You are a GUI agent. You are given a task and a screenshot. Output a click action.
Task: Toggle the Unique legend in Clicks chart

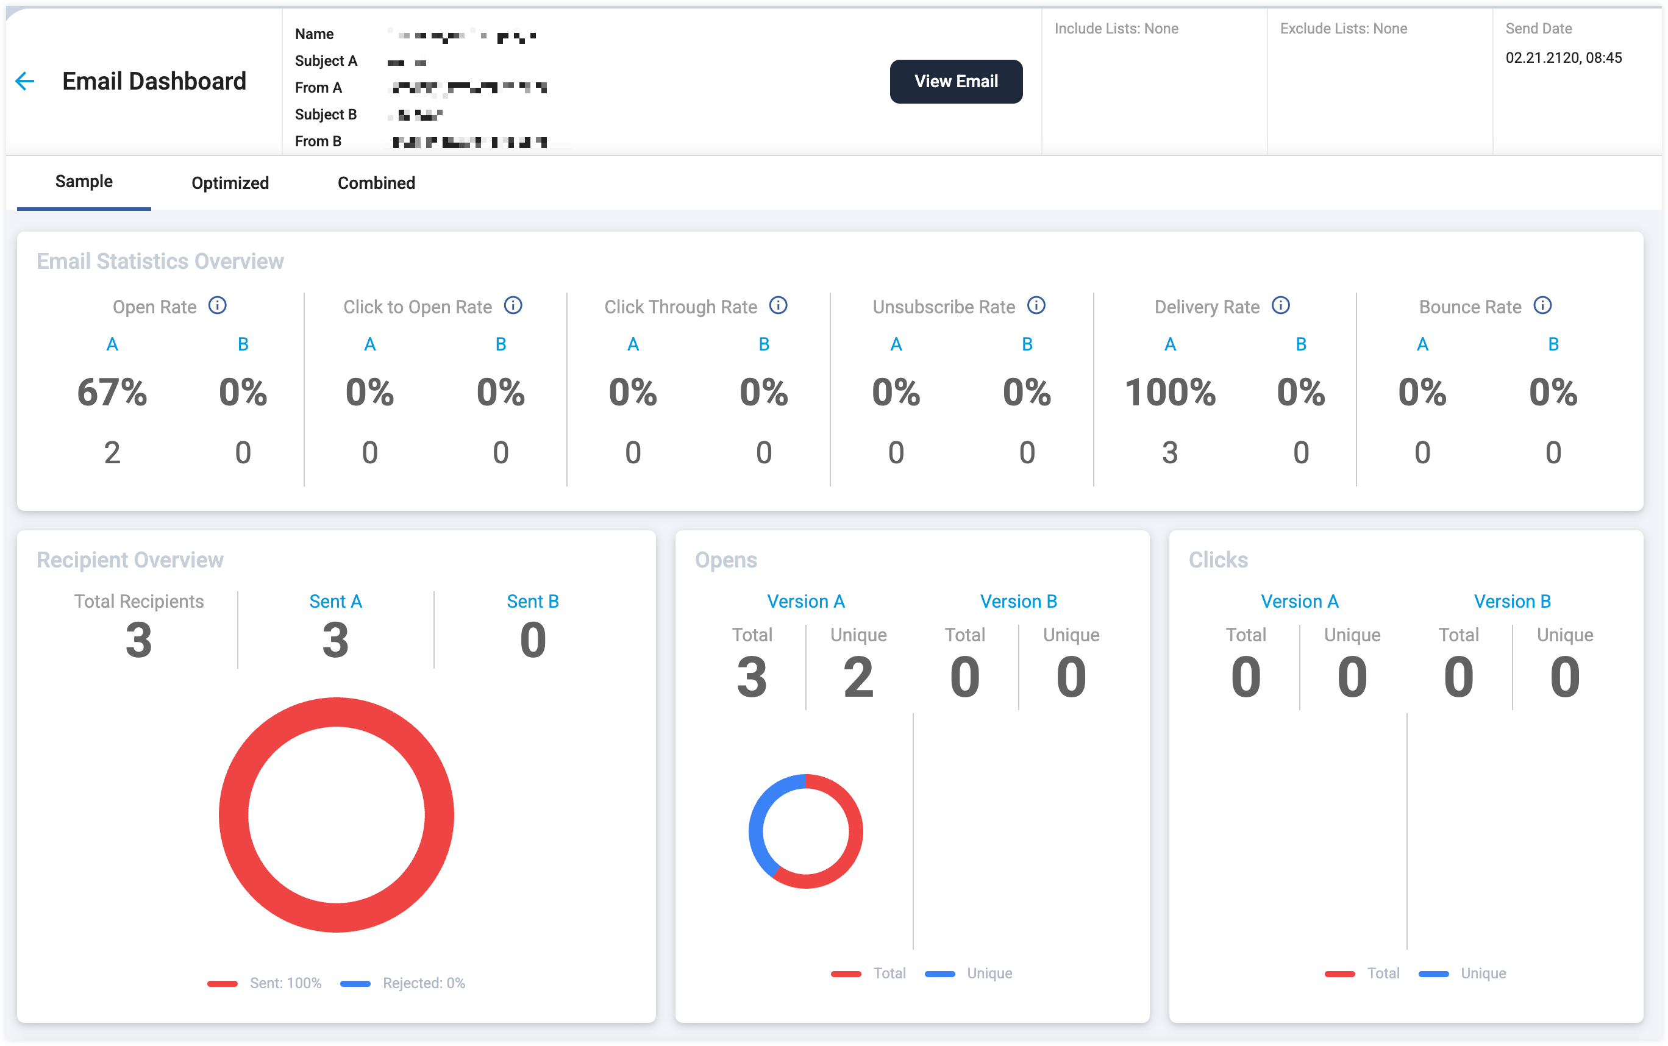1461,973
